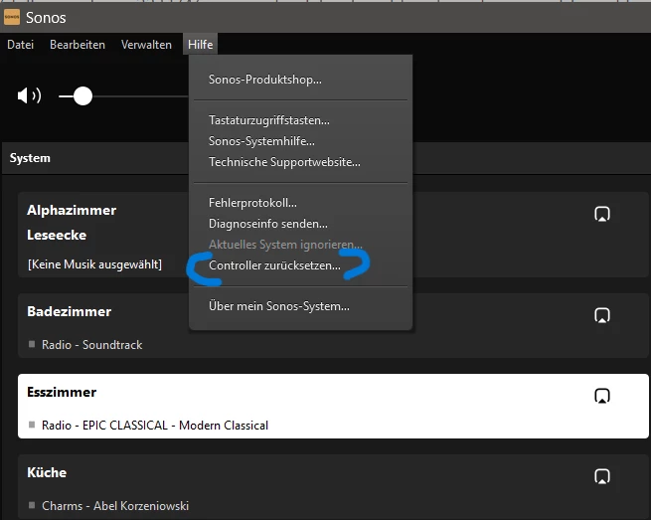Click Charms - Abel Korzeniowski track

115,506
